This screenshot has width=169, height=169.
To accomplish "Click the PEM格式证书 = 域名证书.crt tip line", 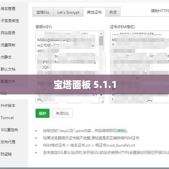I will click(x=89, y=145).
